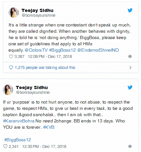Like the second tweet with heart icon
141x152 pixels.
[x=5, y=146]
